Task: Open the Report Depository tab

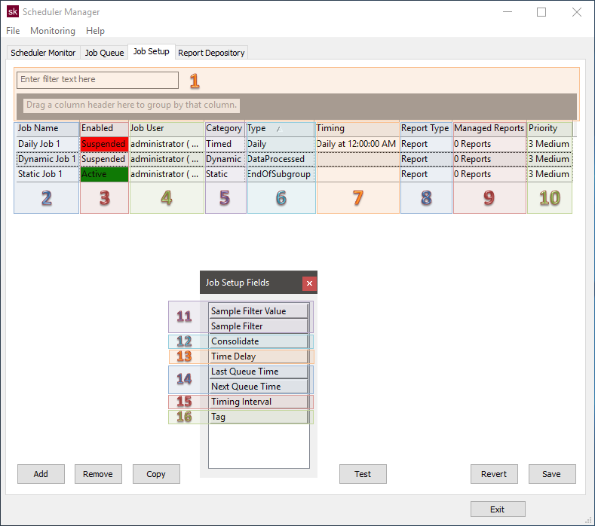Action: pos(211,53)
